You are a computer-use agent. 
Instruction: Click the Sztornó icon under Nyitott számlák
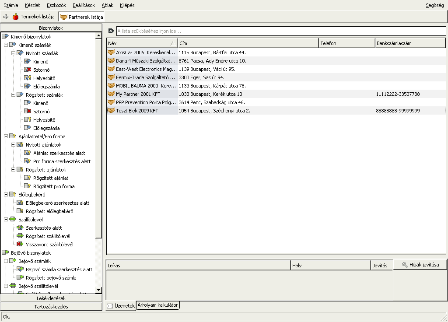[x=28, y=70]
